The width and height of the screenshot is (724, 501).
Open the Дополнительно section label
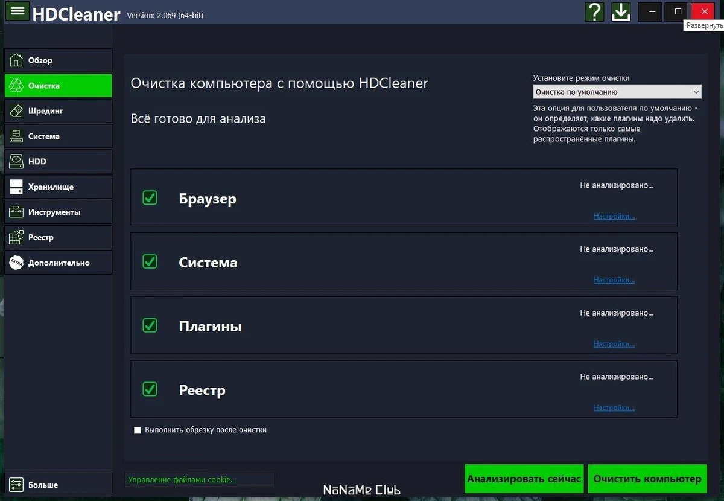coord(59,263)
